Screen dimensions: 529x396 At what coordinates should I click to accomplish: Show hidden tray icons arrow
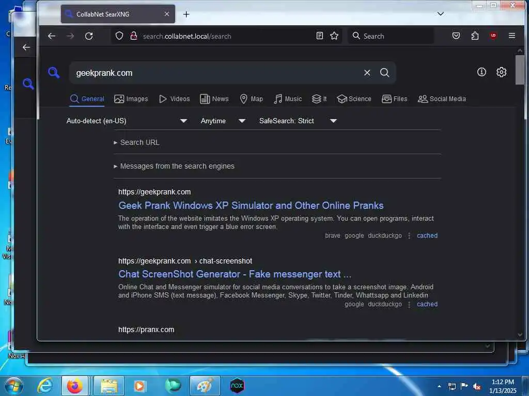click(x=439, y=386)
